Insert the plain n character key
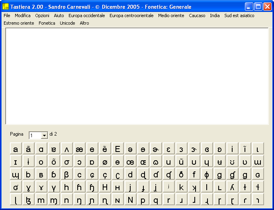Viewport: 274px width, 210px height. click(67, 199)
